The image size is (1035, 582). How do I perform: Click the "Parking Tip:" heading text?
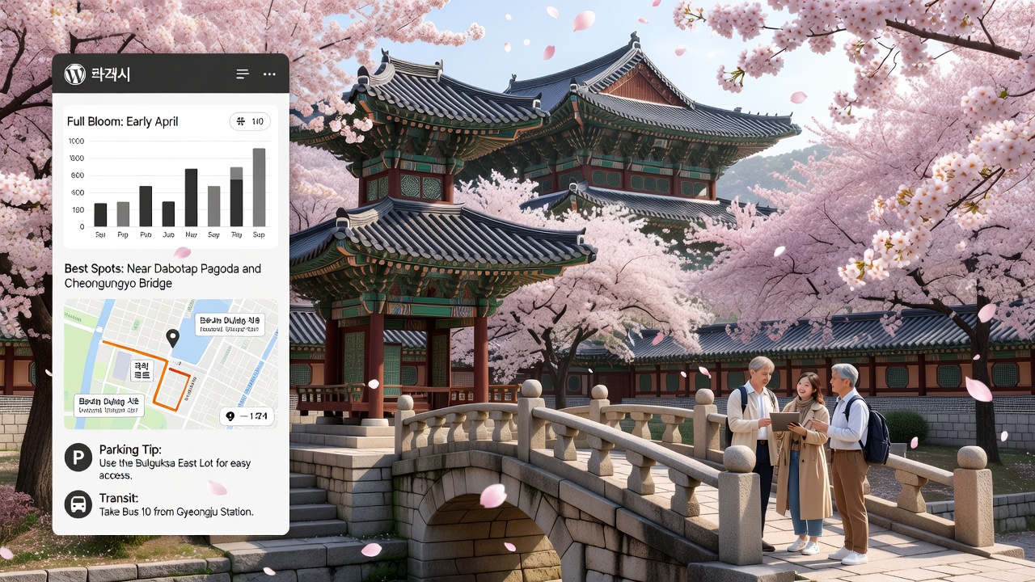(130, 449)
